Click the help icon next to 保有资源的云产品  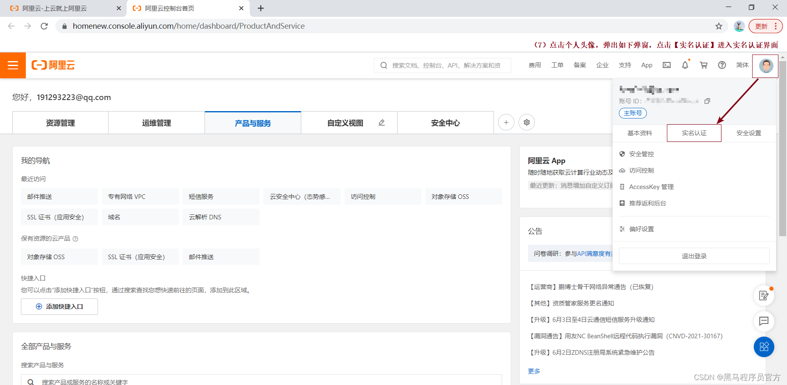(75, 239)
